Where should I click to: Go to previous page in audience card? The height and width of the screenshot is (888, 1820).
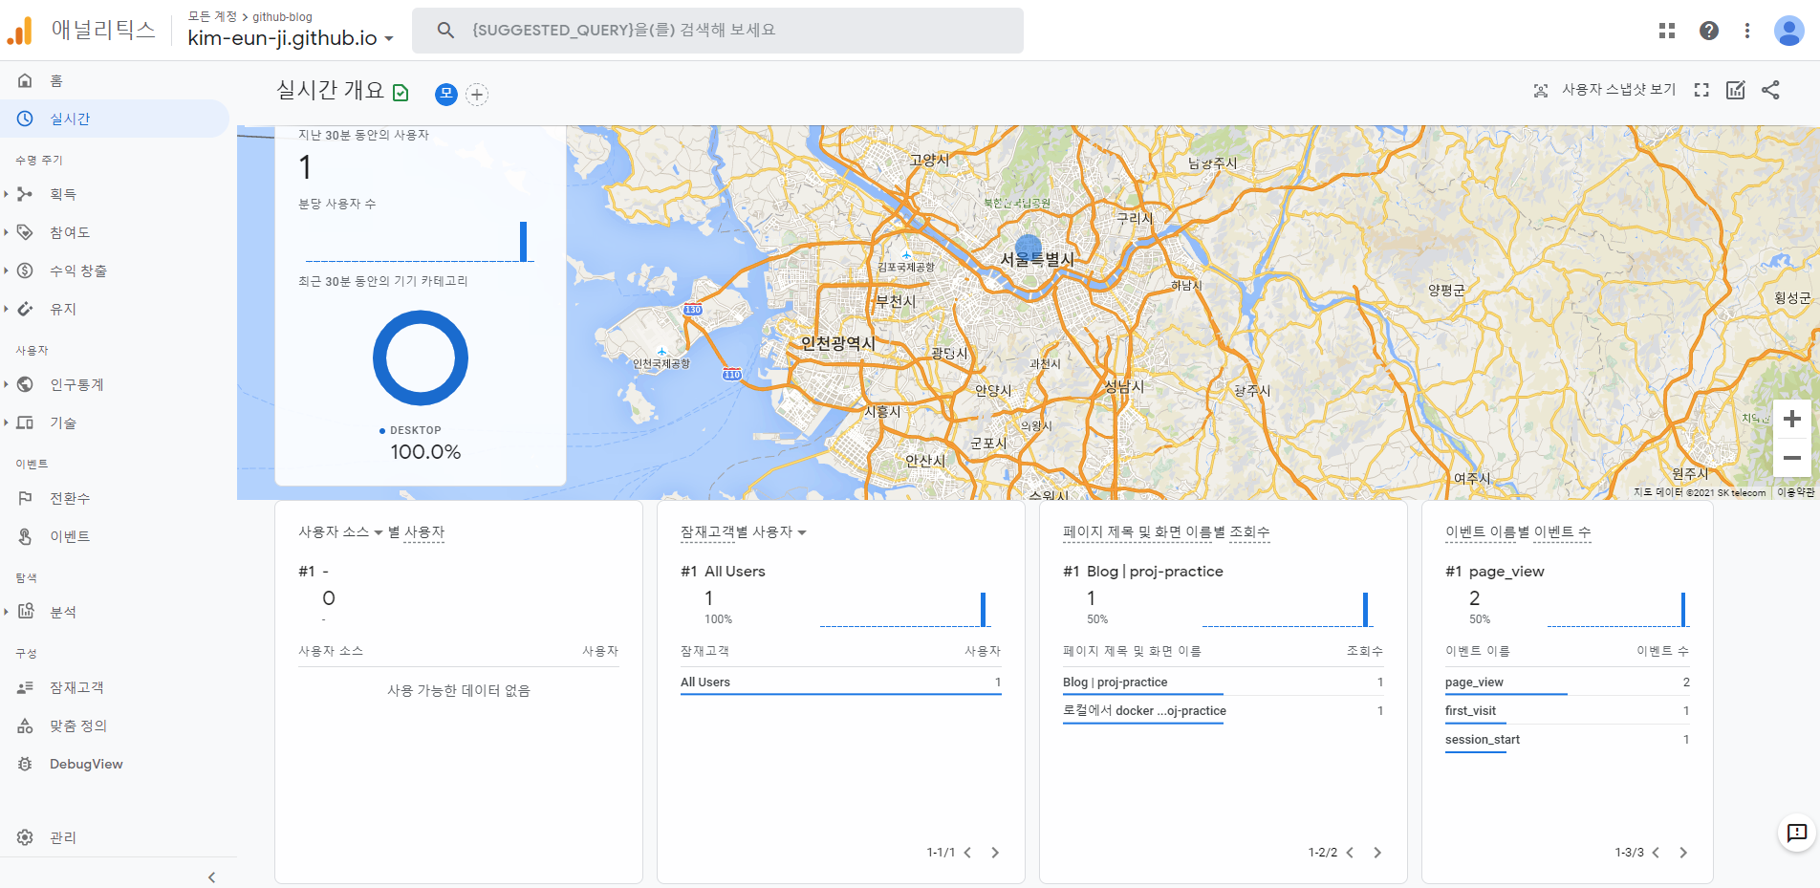pos(967,853)
